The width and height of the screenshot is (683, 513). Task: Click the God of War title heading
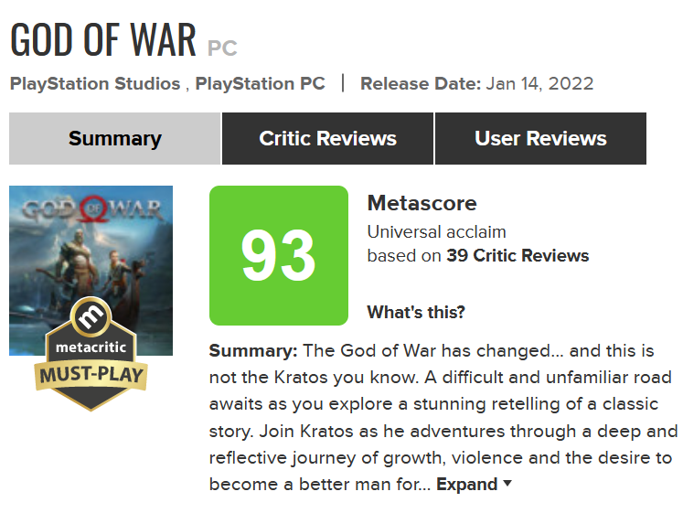pyautogui.click(x=103, y=40)
